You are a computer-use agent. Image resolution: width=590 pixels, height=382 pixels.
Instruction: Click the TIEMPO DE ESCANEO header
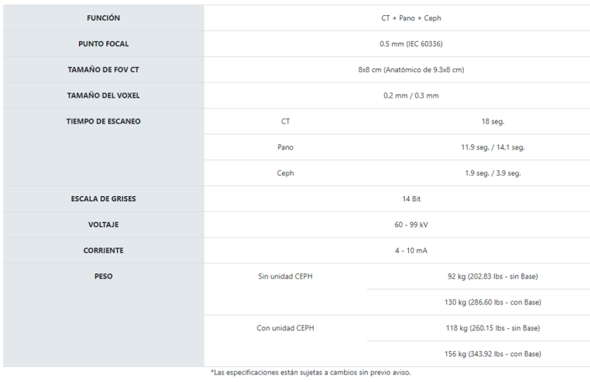103,122
